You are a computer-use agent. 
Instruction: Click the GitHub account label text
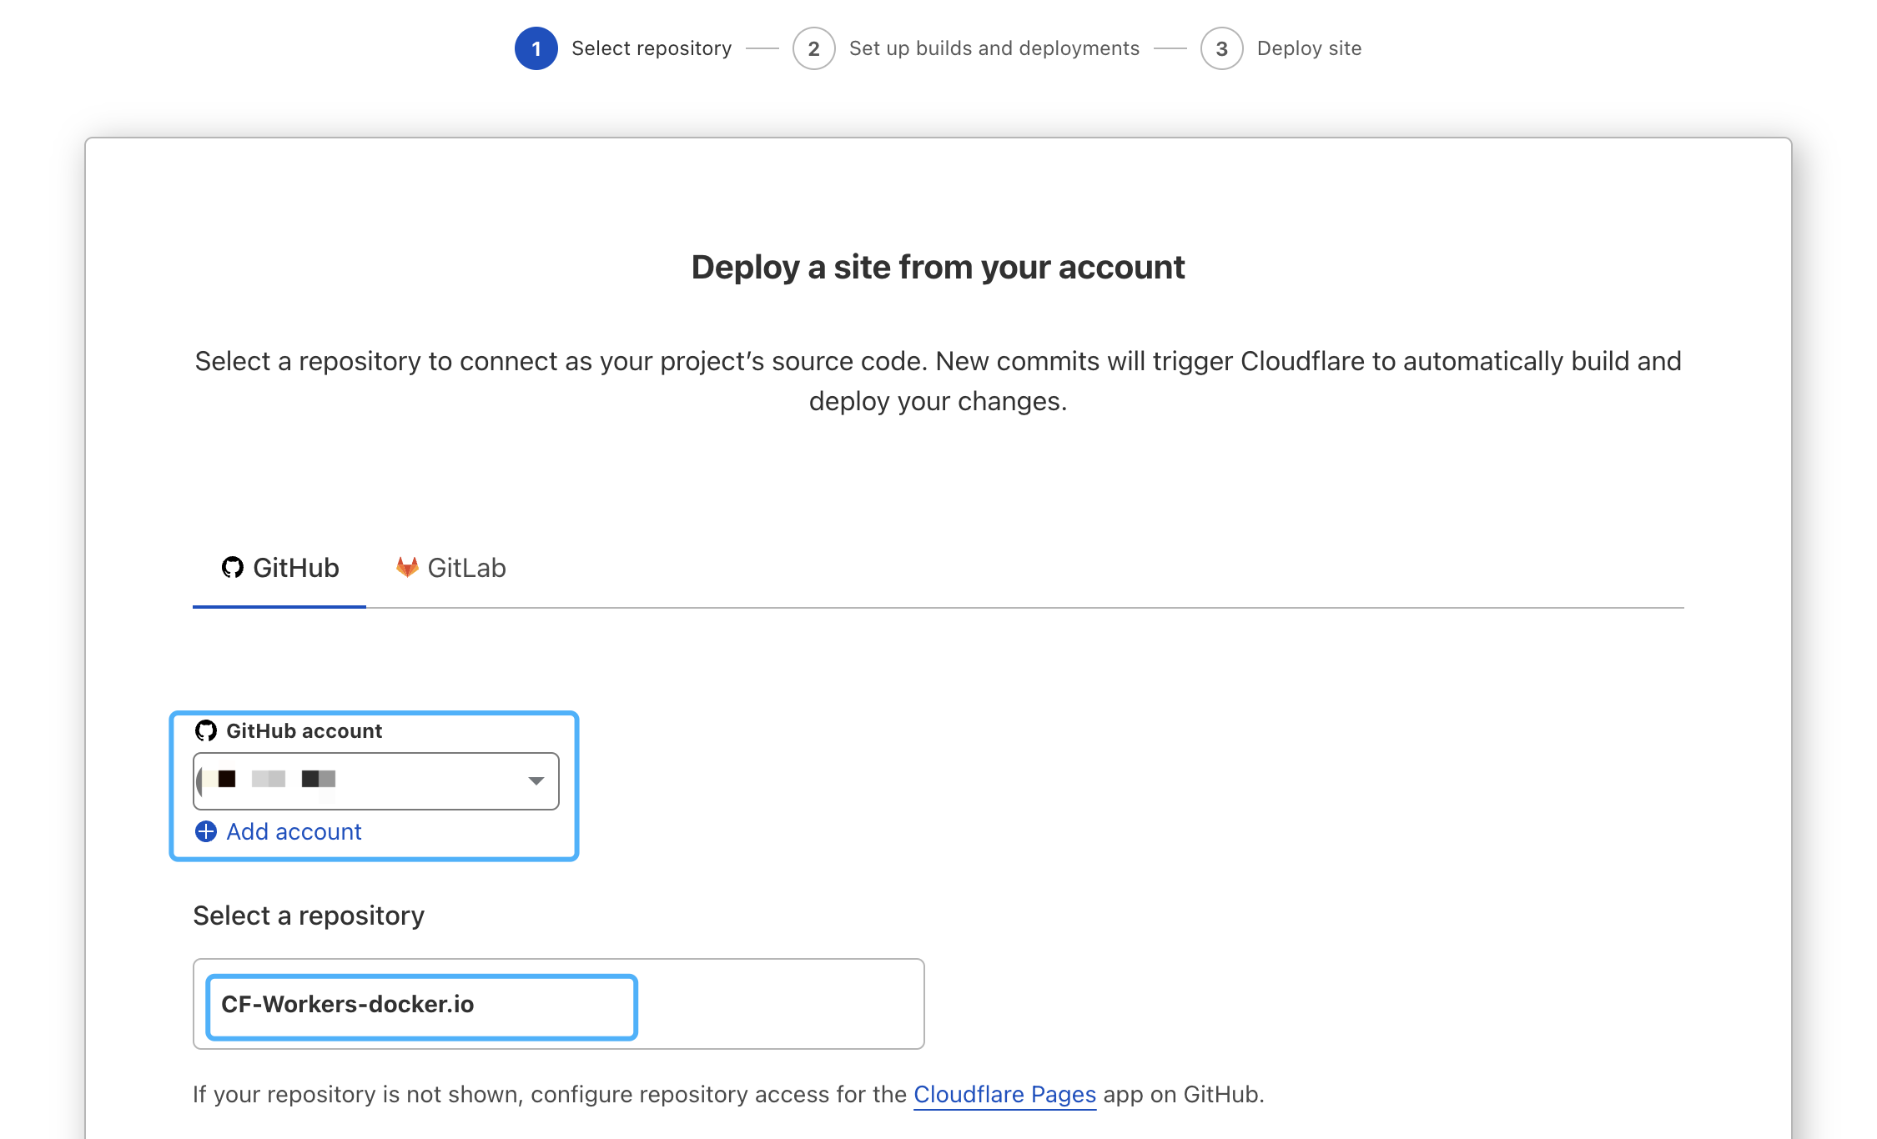pos(304,731)
